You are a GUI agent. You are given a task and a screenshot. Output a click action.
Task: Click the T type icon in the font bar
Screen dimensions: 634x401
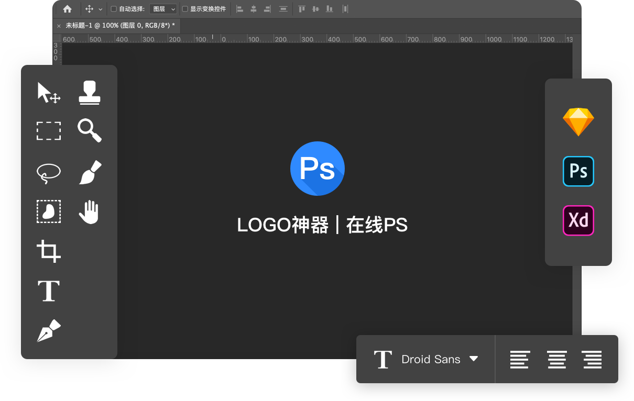[383, 360]
